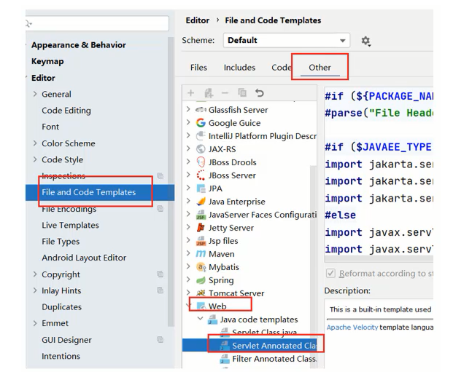Viewport: 472px width, 377px height.
Task: Click the add template plus icon
Action: pos(191,93)
